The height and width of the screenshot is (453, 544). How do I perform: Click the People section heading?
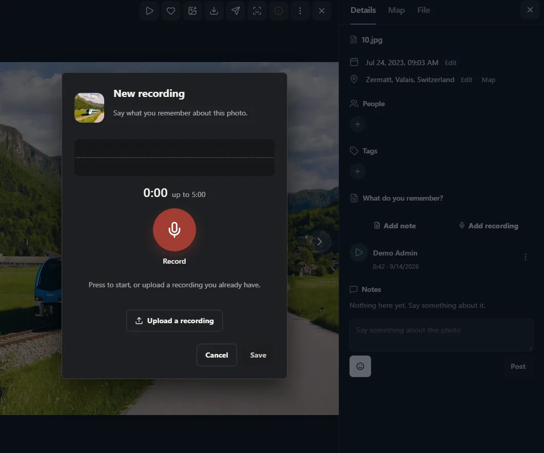tap(374, 104)
